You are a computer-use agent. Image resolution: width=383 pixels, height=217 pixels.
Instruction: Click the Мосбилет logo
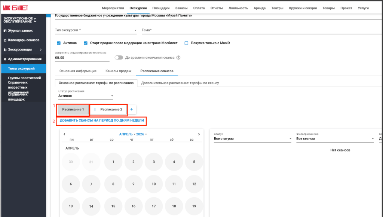(15, 8)
